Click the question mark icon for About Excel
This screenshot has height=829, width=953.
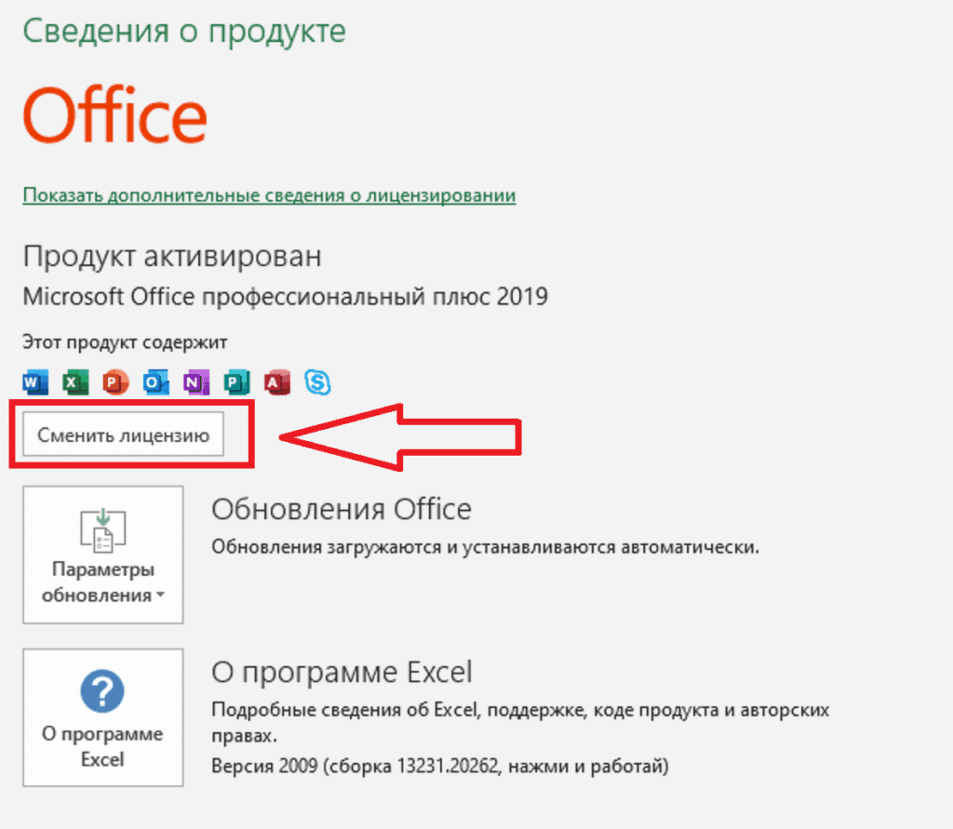[x=102, y=691]
